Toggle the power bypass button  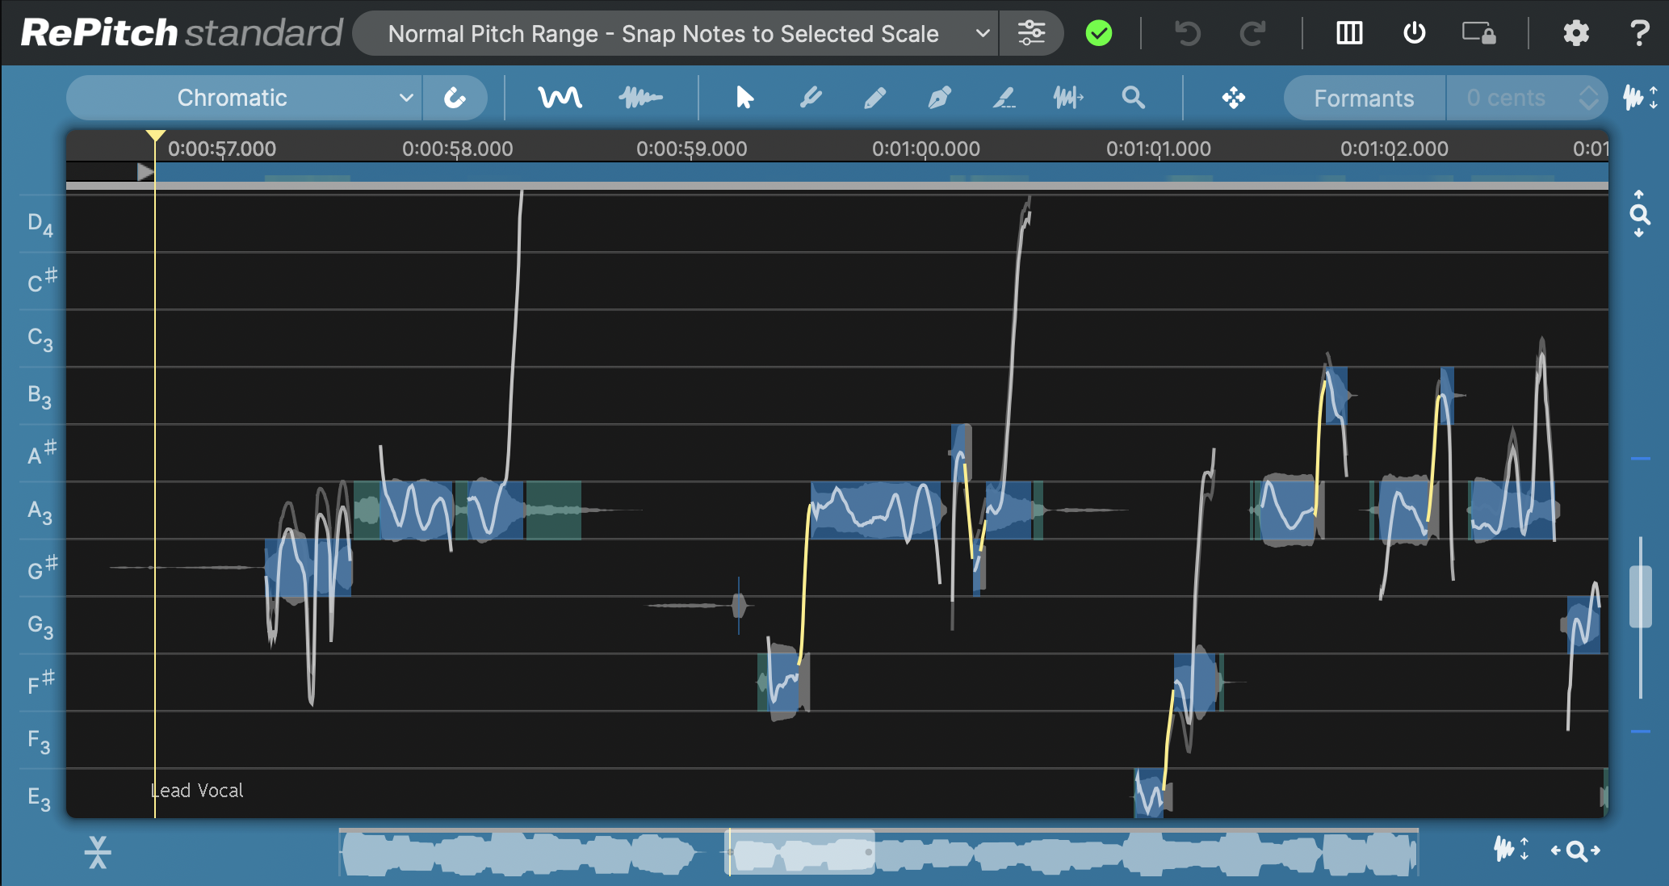(x=1414, y=33)
